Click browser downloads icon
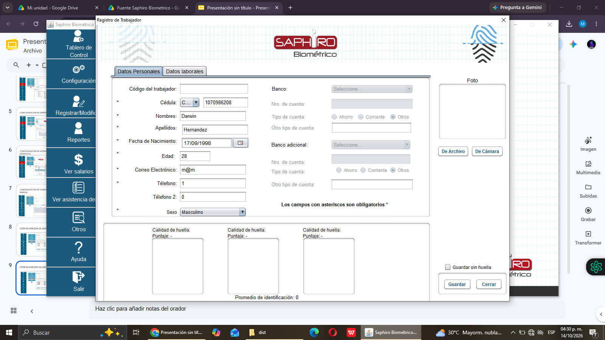This screenshot has width=605, height=340. [569, 24]
